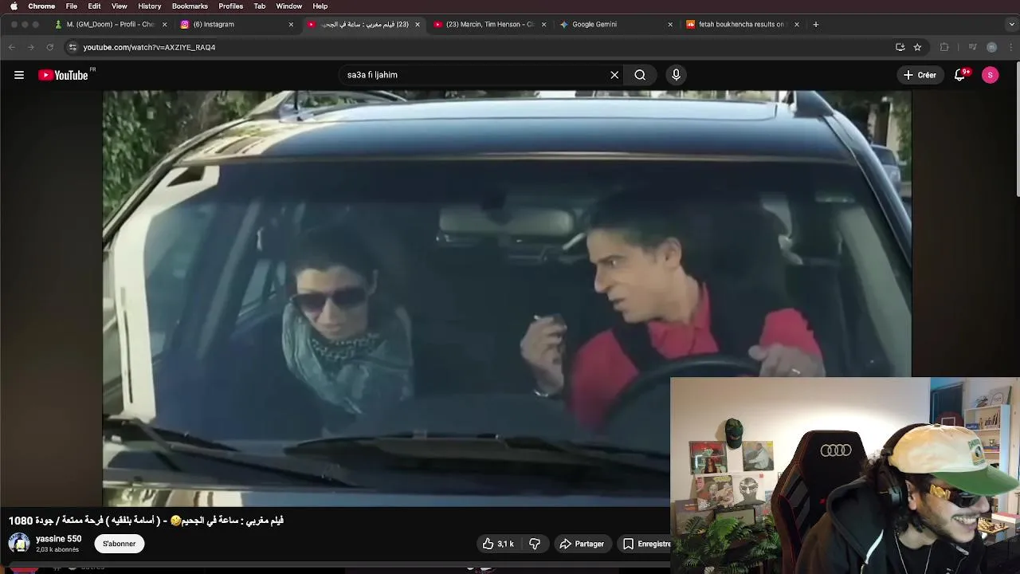Open Chrome three-dot menu
This screenshot has height=574, width=1020.
(x=1011, y=47)
